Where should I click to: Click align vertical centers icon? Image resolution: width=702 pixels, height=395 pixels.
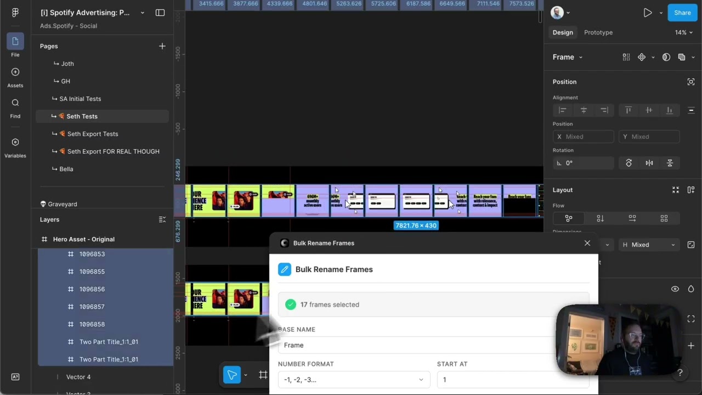(x=649, y=110)
